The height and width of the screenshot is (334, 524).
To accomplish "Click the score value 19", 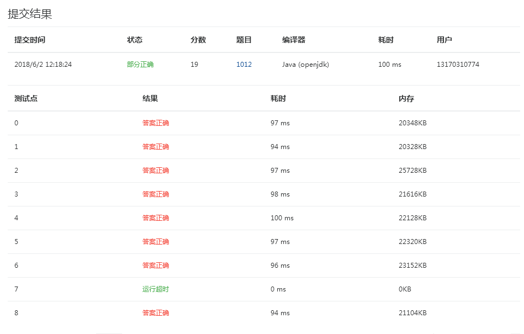I will (194, 65).
